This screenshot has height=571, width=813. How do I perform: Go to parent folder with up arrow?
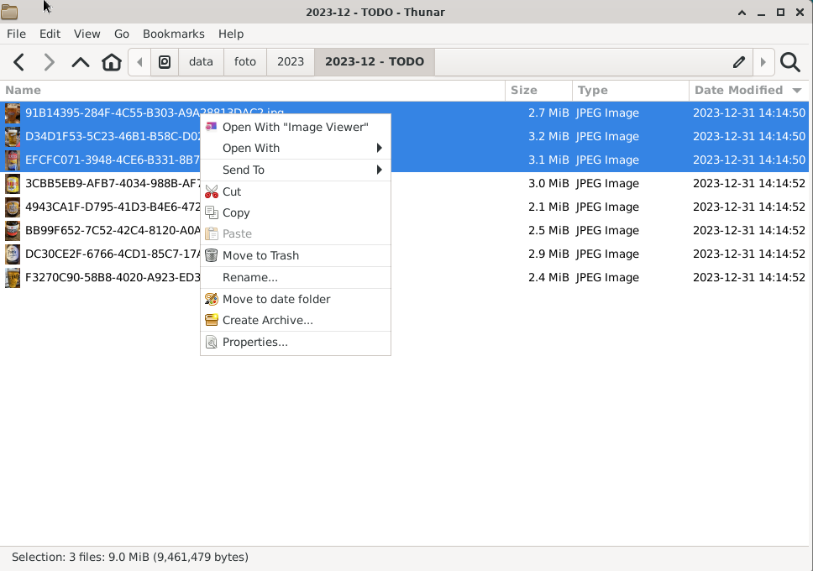tap(81, 62)
